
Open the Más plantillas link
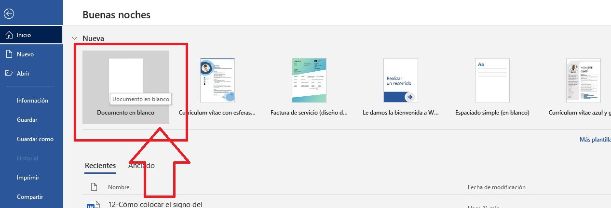595,140
